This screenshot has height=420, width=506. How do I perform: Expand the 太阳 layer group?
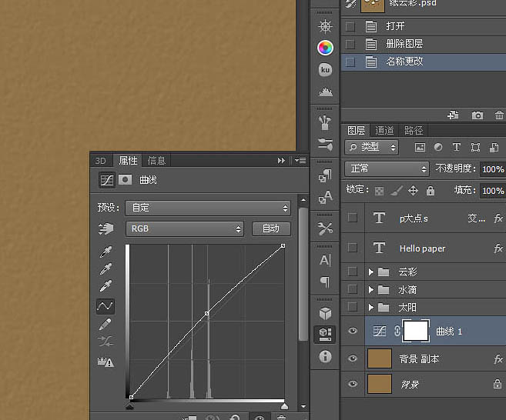tap(370, 308)
